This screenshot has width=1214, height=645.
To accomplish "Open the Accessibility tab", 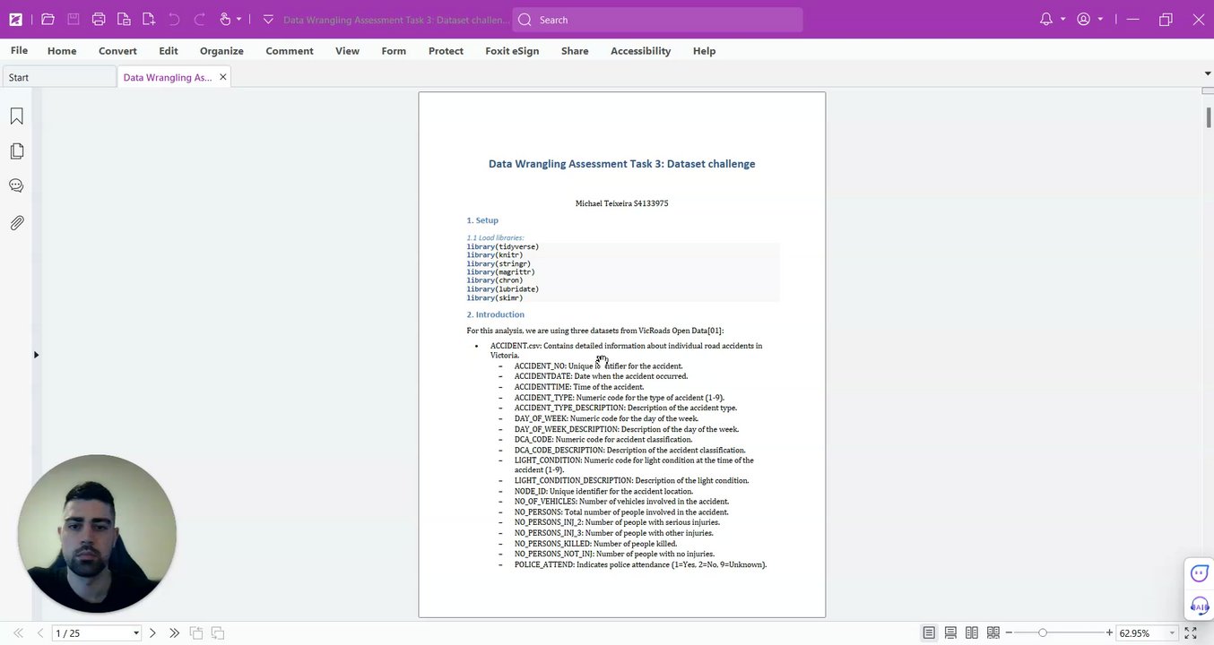I will tap(640, 51).
